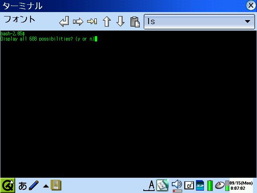Click the network satellite tray icon
Viewport: 257px width, 193px height.
220,185
